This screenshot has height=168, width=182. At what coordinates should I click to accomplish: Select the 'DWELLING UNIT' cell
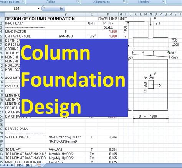(113, 19)
